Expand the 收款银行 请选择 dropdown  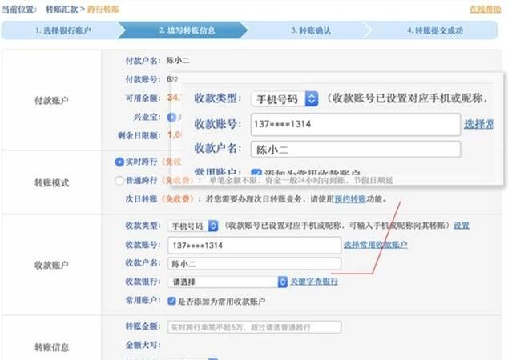tap(228, 282)
